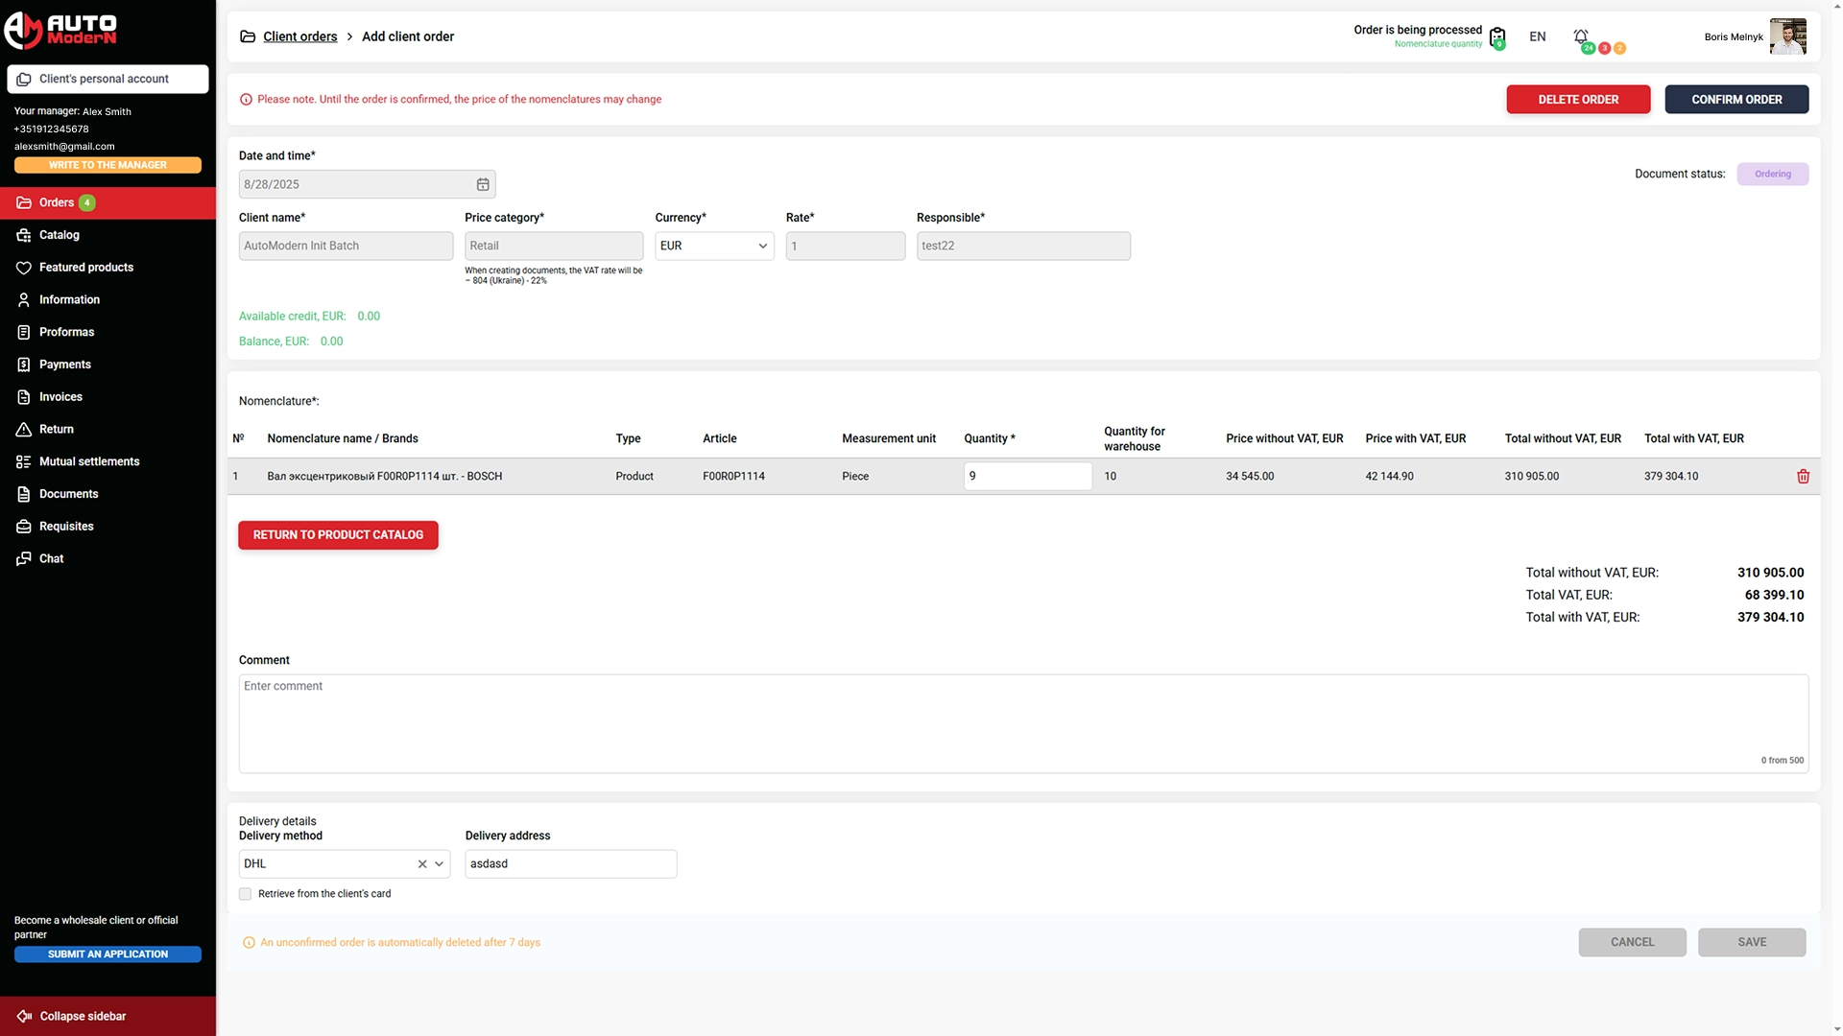Open the Orders section folder icon

click(23, 202)
